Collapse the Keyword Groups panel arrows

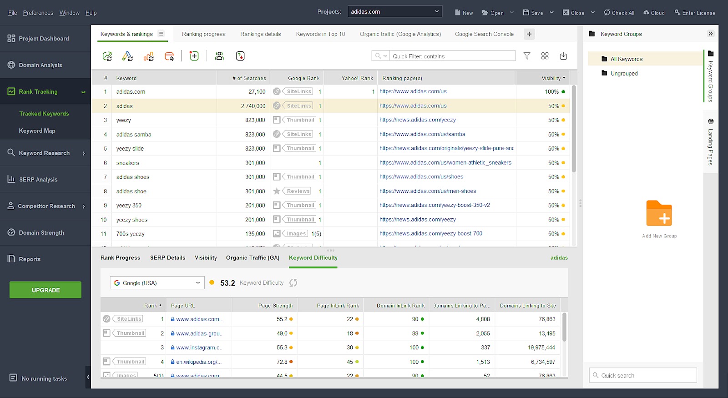(x=711, y=34)
